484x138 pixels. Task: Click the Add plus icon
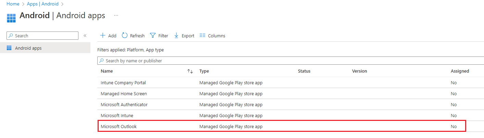pyautogui.click(x=102, y=36)
